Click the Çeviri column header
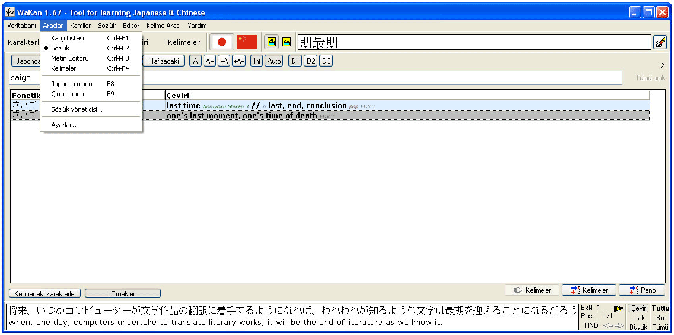The height and width of the screenshot is (335, 674). (407, 96)
